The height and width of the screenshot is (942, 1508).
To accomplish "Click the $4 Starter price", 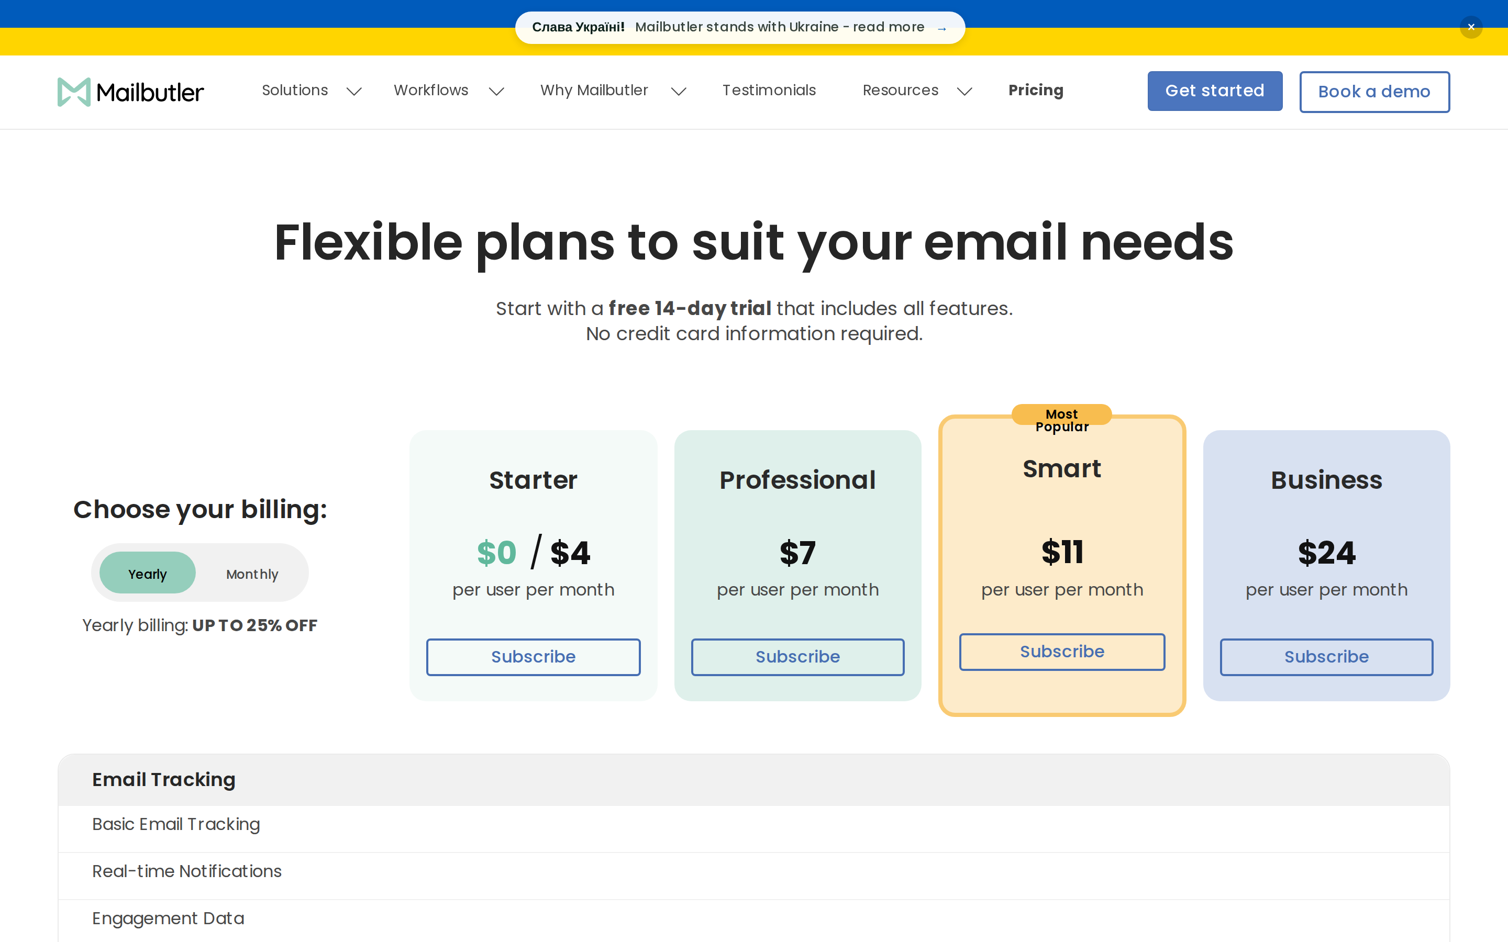I will pyautogui.click(x=570, y=553).
